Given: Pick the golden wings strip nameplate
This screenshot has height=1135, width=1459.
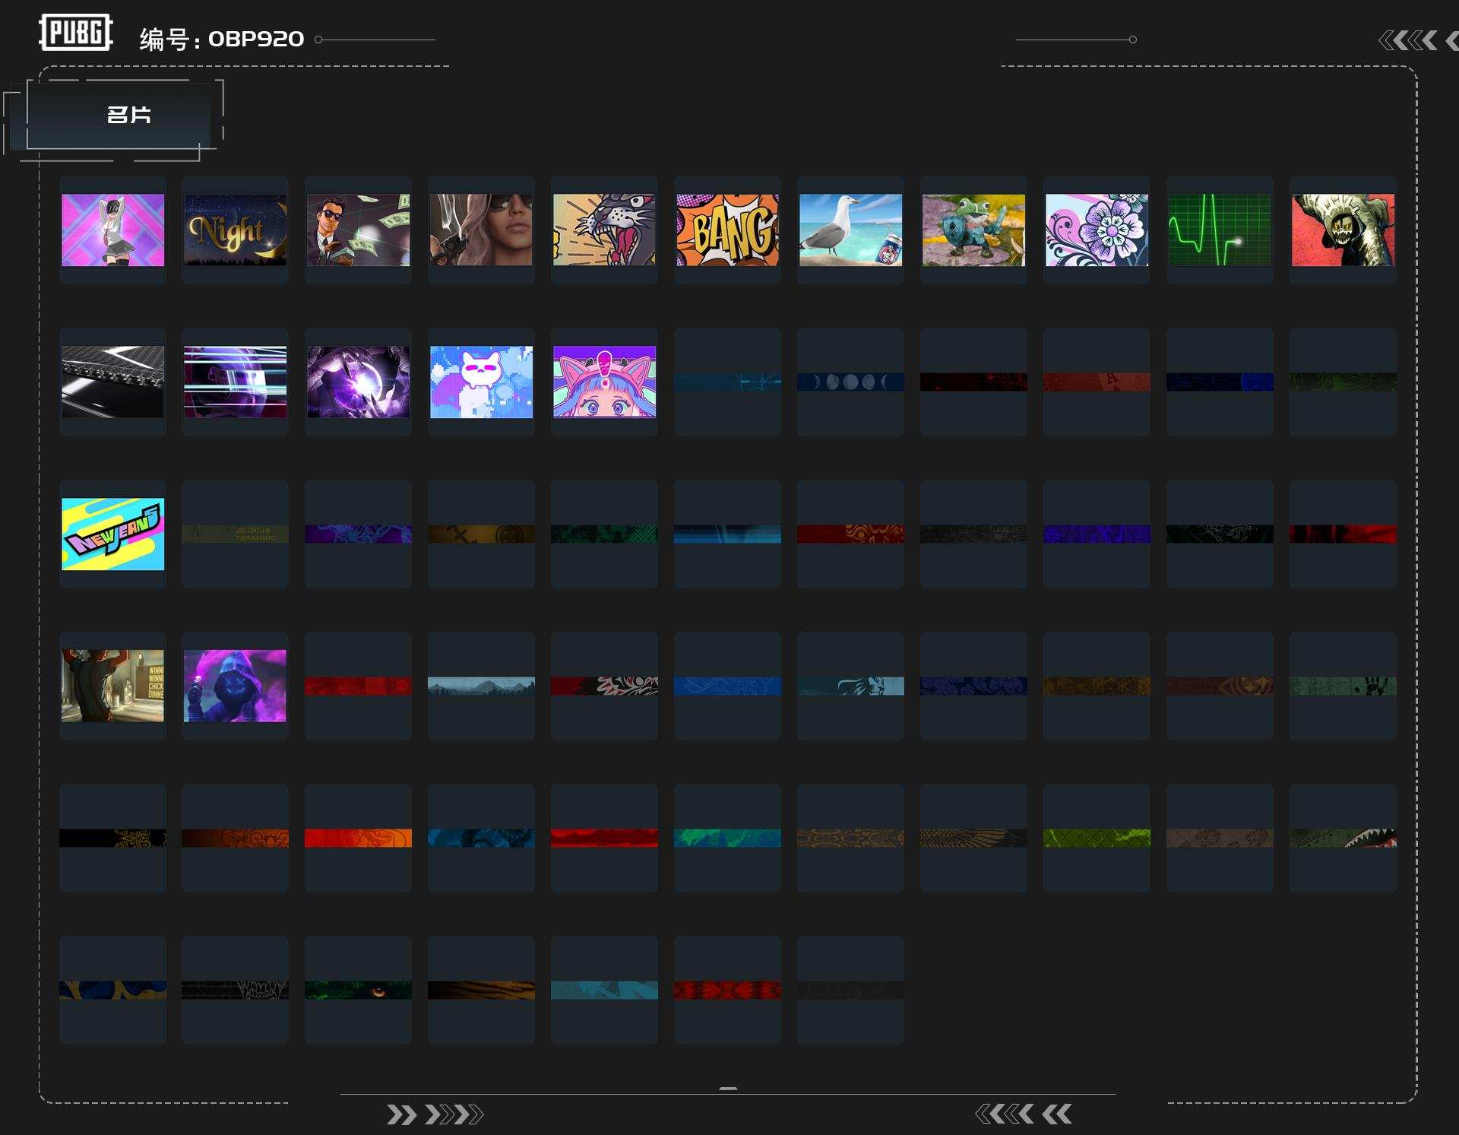Looking at the screenshot, I should tap(973, 838).
